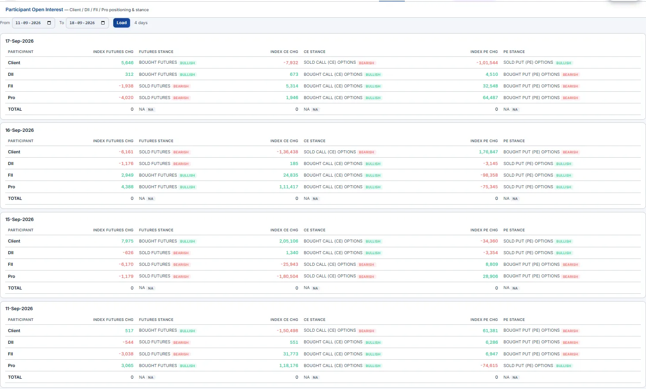Click FII CE change 31,773 on 11-Sep

pyautogui.click(x=291, y=354)
